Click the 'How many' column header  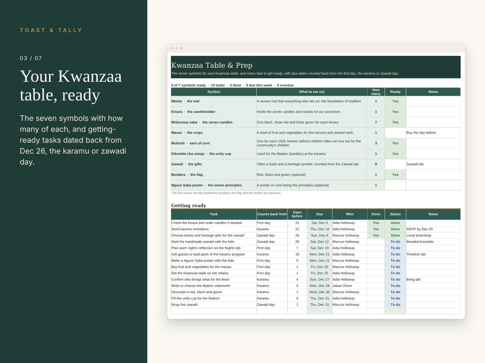tap(376, 92)
